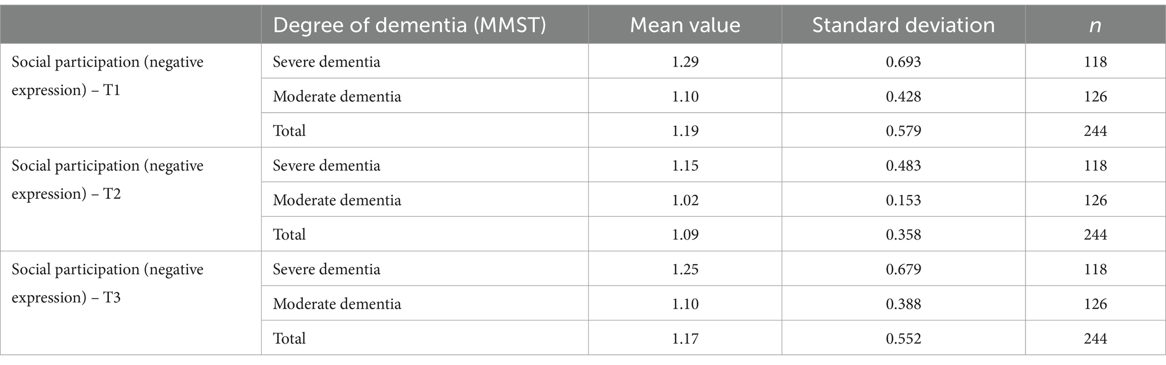Select mean value 1.17
1166x365 pixels.
point(685,338)
